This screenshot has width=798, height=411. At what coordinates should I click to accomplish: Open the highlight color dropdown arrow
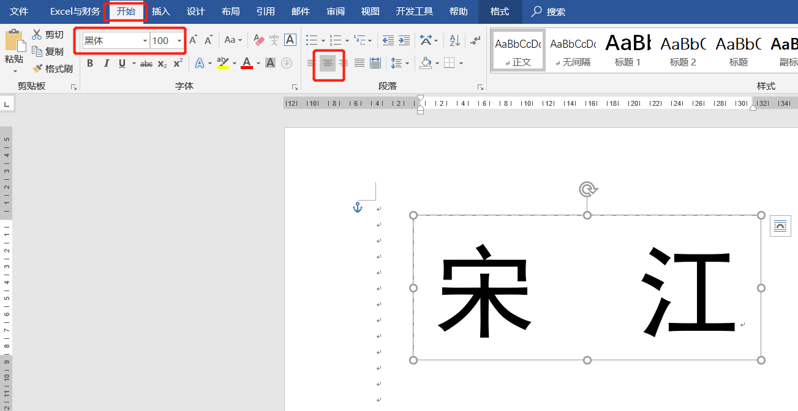pyautogui.click(x=234, y=64)
